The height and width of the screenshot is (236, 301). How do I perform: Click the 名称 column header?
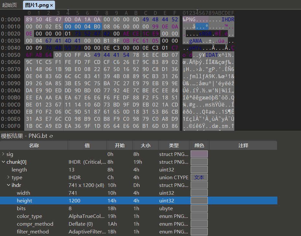34,145
